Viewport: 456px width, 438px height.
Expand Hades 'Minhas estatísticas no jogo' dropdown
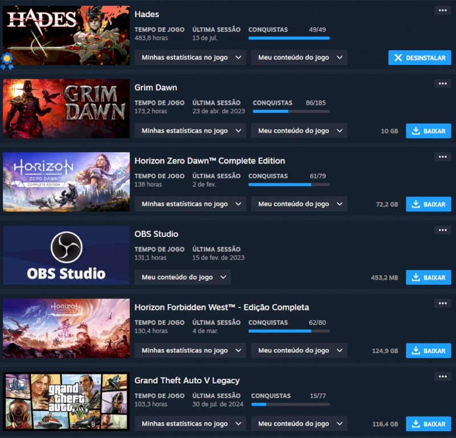click(190, 58)
